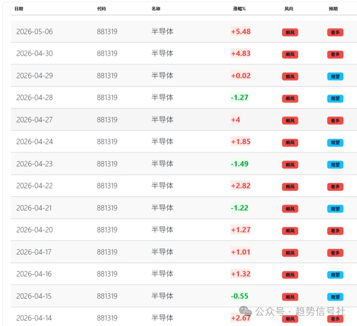Image resolution: width=357 pixels, height=326 pixels.
Task: Click the 涨幅% column header
Action: click(x=239, y=9)
